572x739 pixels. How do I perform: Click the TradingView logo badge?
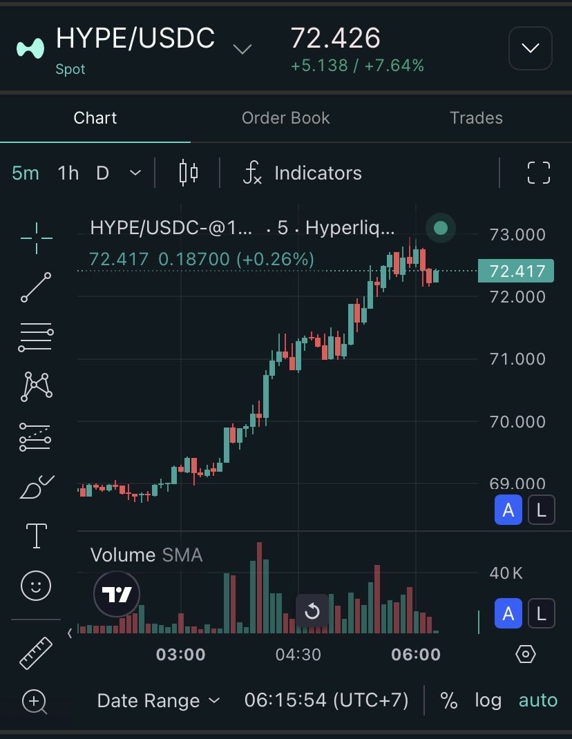coord(117,595)
